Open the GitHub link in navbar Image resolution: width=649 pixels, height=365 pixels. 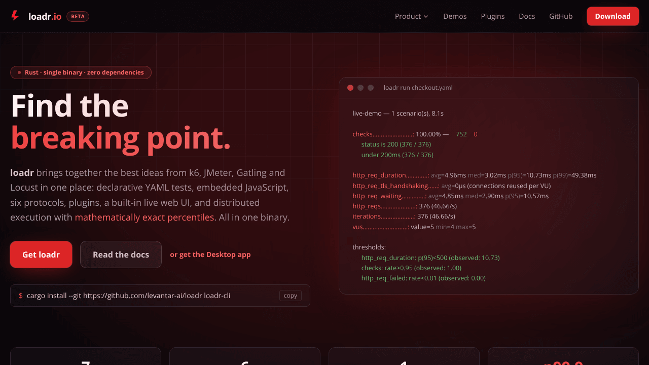(561, 16)
